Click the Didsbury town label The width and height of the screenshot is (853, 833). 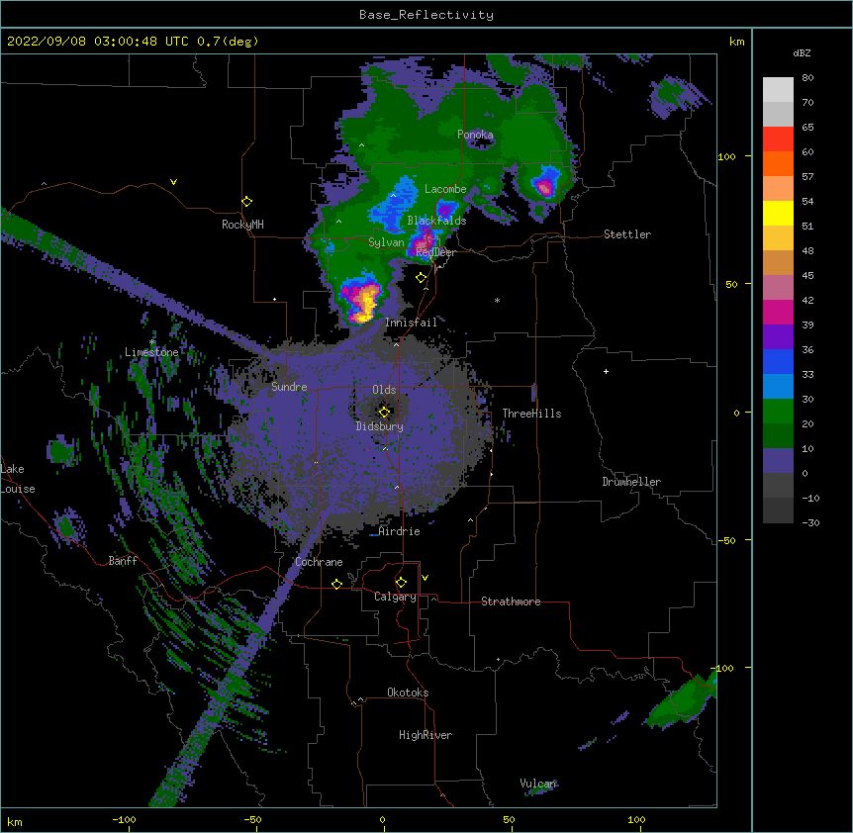380,426
